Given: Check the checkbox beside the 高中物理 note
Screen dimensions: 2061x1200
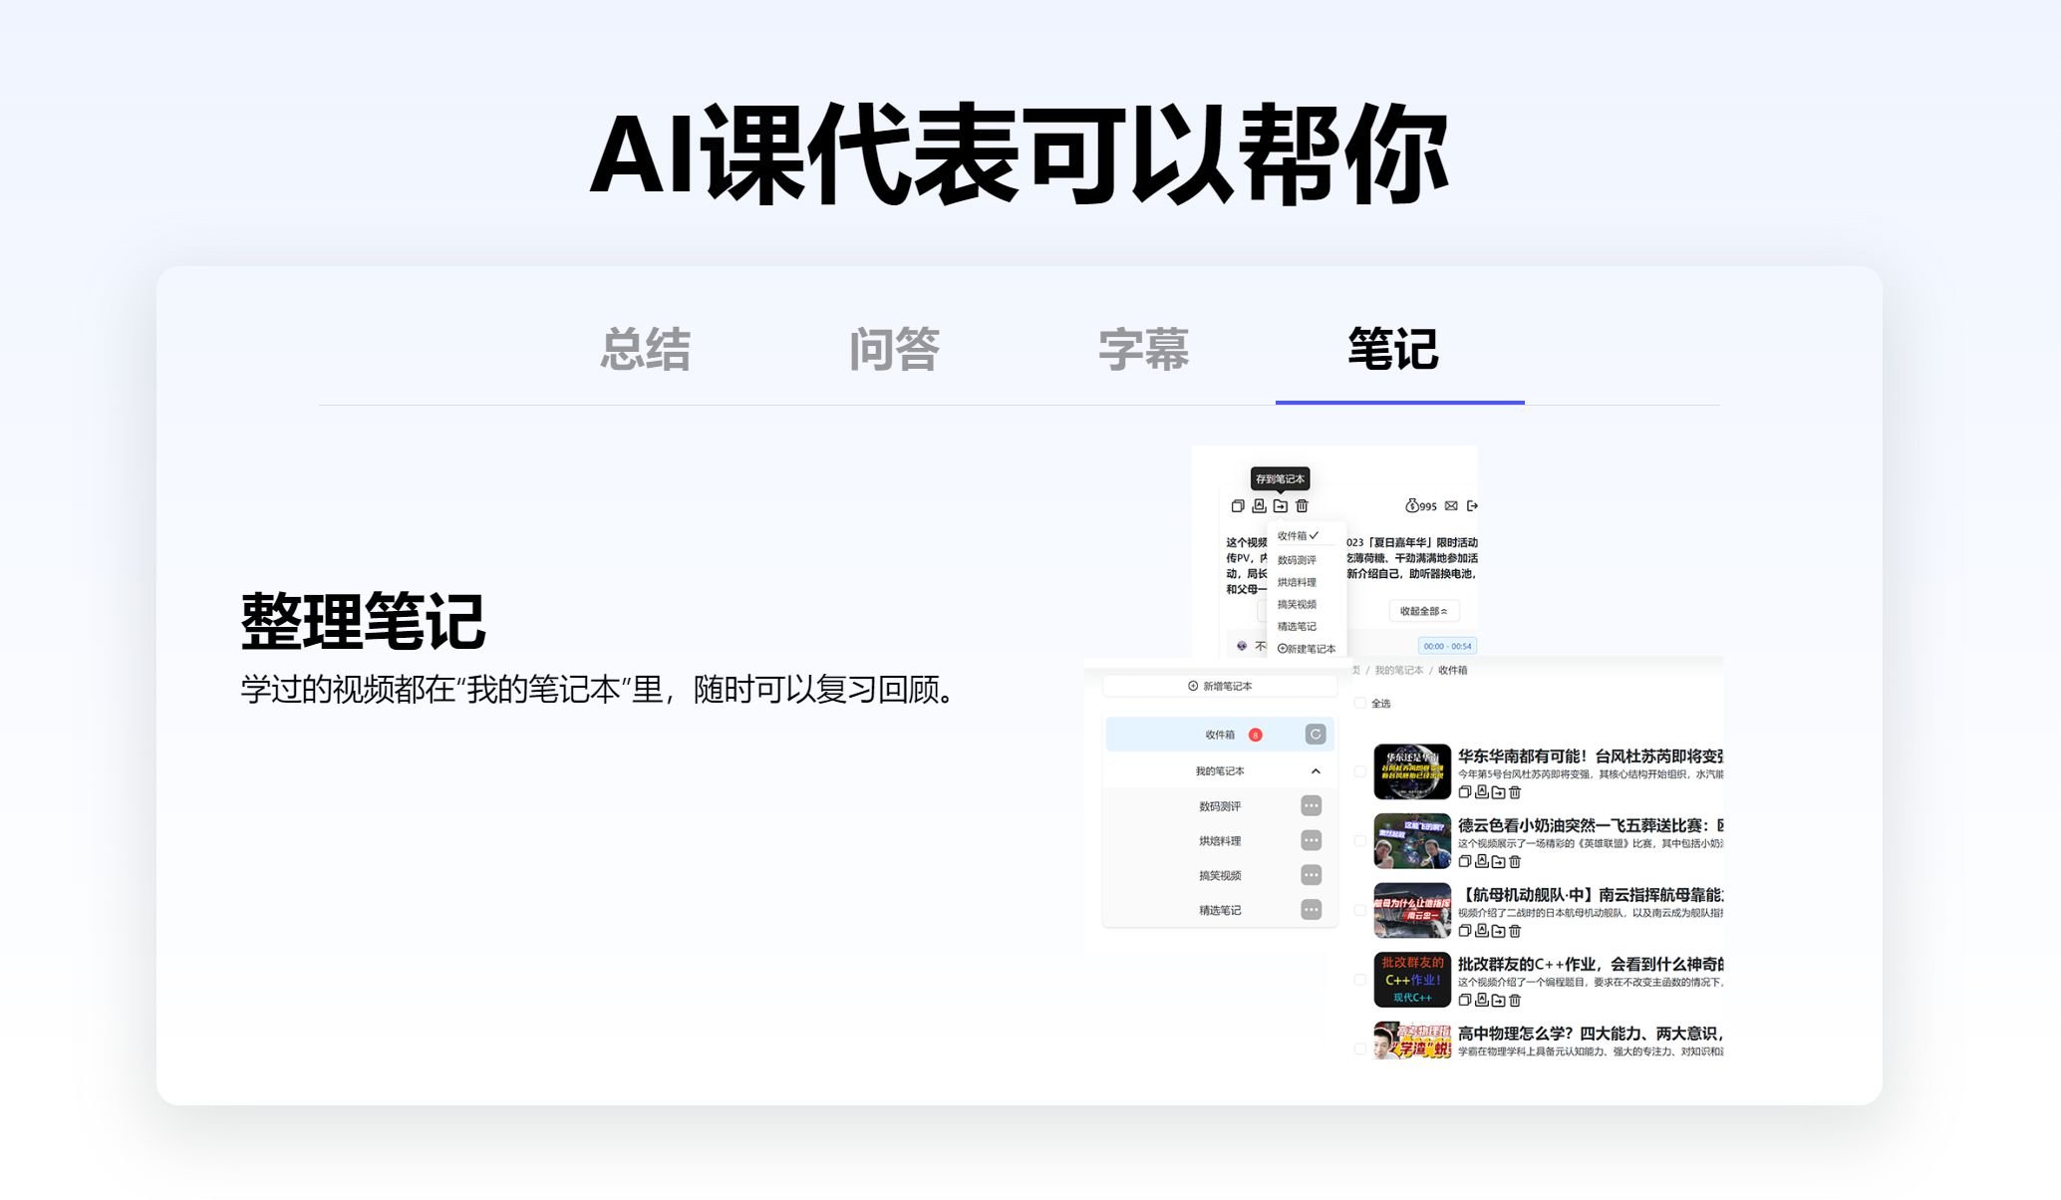Looking at the screenshot, I should pyautogui.click(x=1359, y=1050).
